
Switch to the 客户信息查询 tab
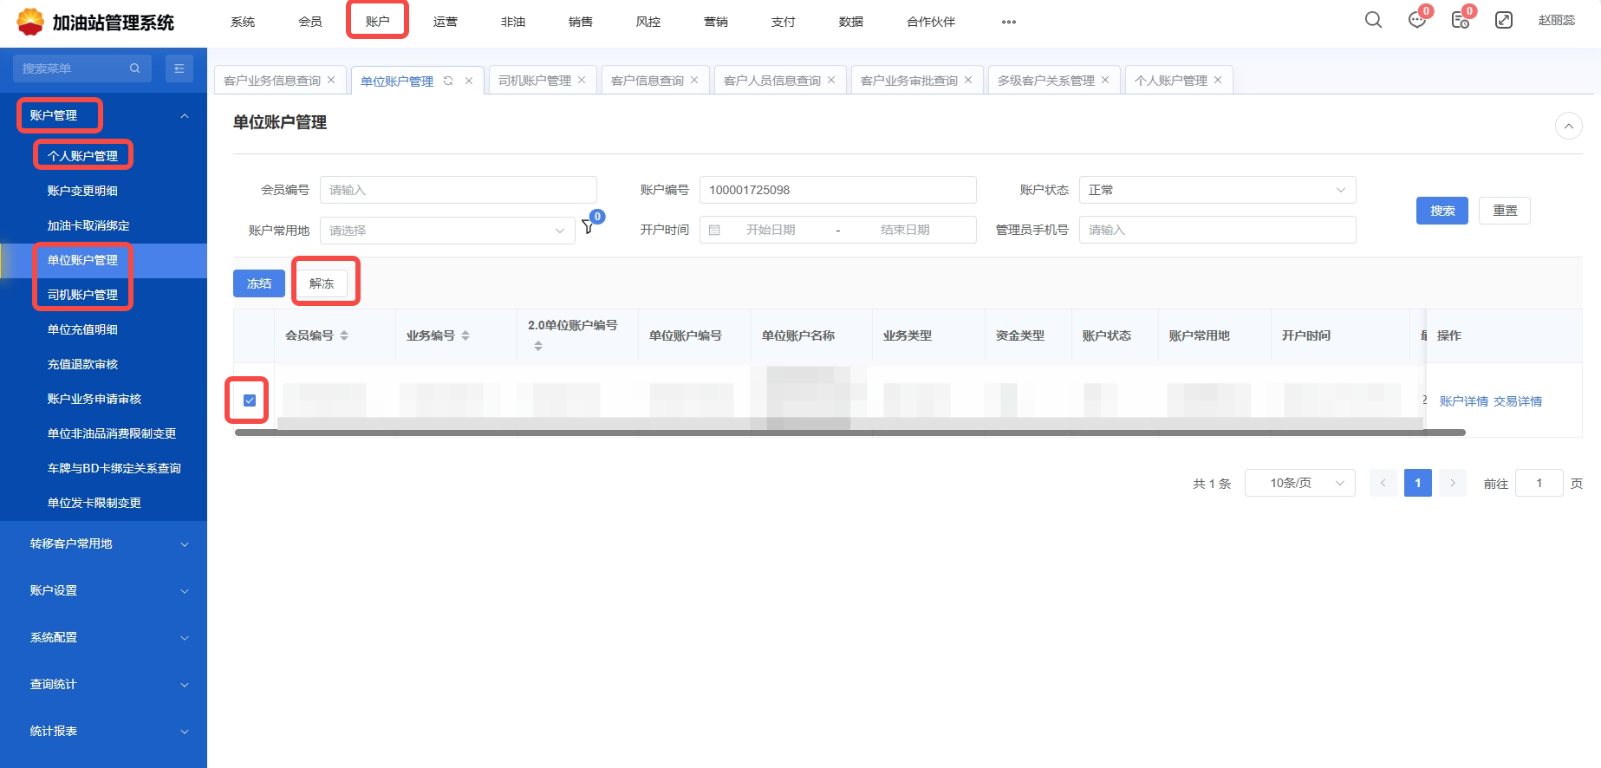[x=647, y=81]
